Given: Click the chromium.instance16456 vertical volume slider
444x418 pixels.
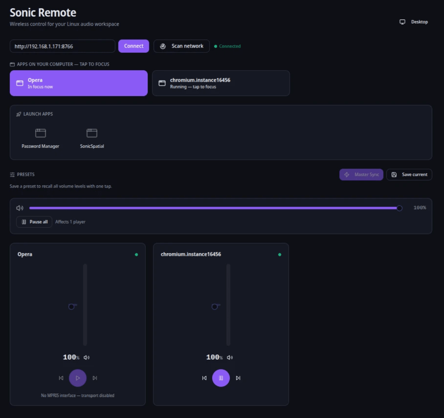Looking at the screenshot, I should tap(228, 305).
